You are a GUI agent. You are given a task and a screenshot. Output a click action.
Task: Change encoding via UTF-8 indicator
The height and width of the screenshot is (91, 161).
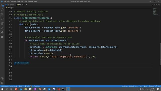(x=137, y=86)
